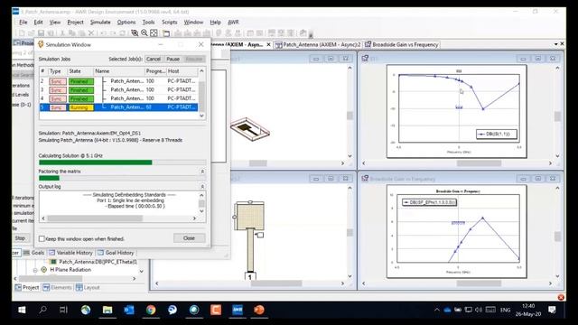Click the graph icon of Broadside Gain plot window
The height and width of the screenshot is (325, 578).
pos(365,179)
